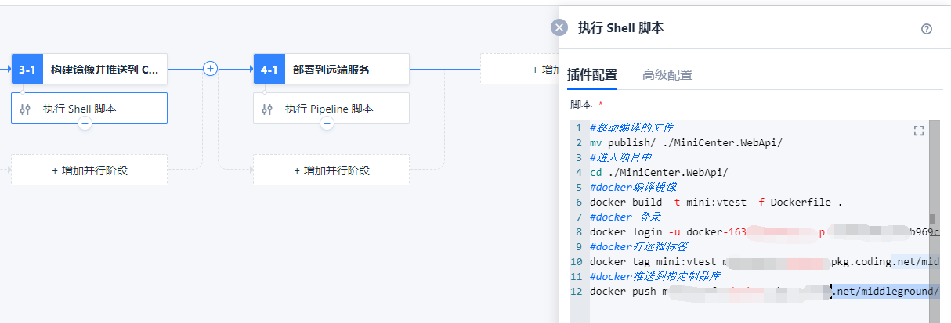Add parallel stage under stage 4-1
Image resolution: width=951 pixels, height=323 pixels.
pyautogui.click(x=331, y=170)
